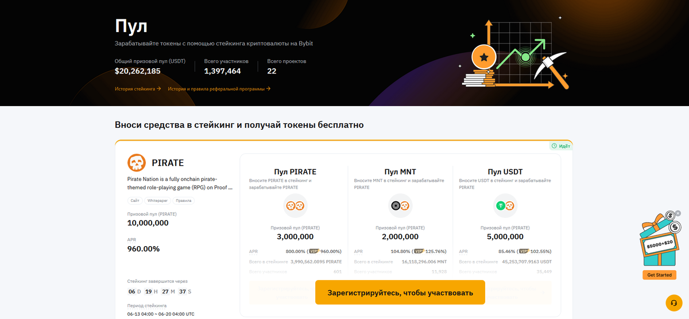
Task: Open История и правила реферальной программы link
Action: (219, 89)
